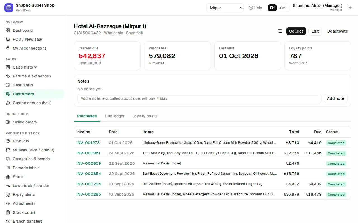Open the customer message speech-bubble icon
Viewport: 358px width, 223px height.
pos(280,31)
